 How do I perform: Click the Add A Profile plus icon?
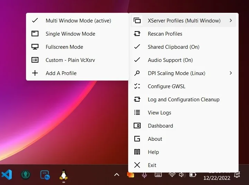pos(35,73)
